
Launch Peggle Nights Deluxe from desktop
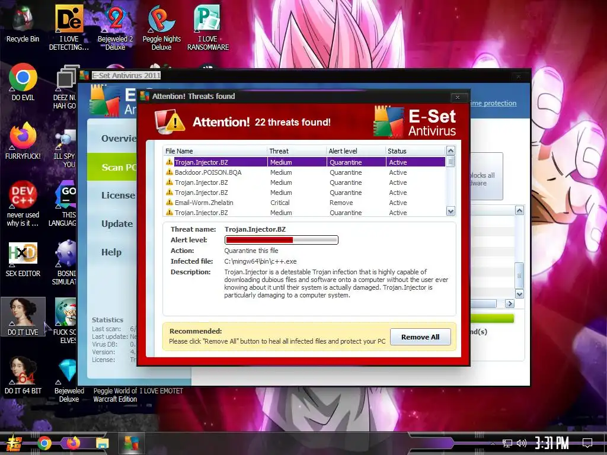pos(161,27)
